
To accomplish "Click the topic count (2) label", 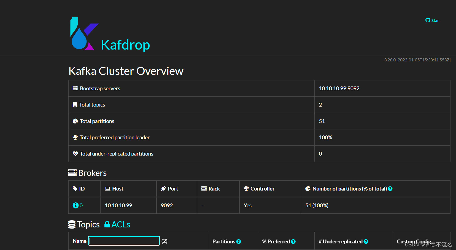I will click(164, 241).
